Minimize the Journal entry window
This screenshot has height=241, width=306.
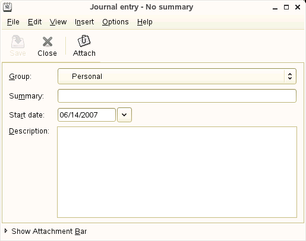[x=275, y=8]
